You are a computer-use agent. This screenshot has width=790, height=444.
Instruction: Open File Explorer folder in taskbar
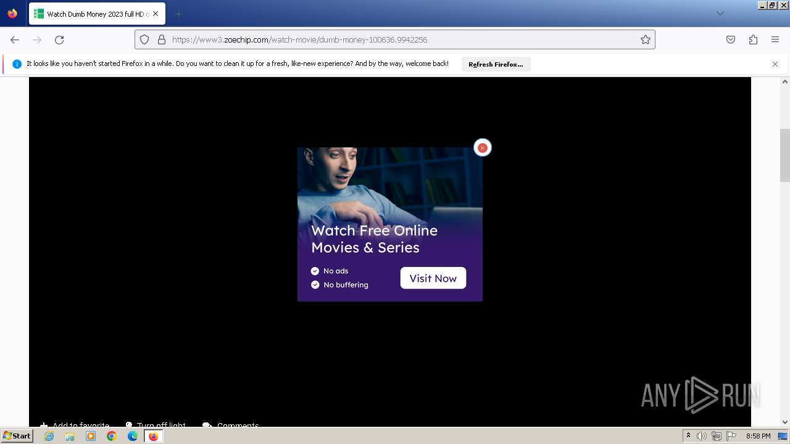pos(70,436)
